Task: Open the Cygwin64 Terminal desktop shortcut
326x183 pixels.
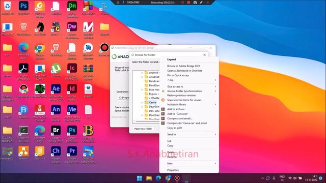Action: pos(23,130)
